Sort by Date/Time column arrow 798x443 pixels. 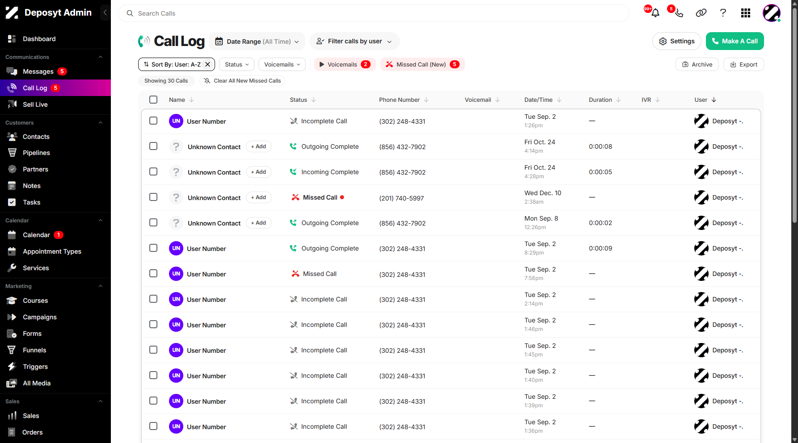pyautogui.click(x=559, y=100)
